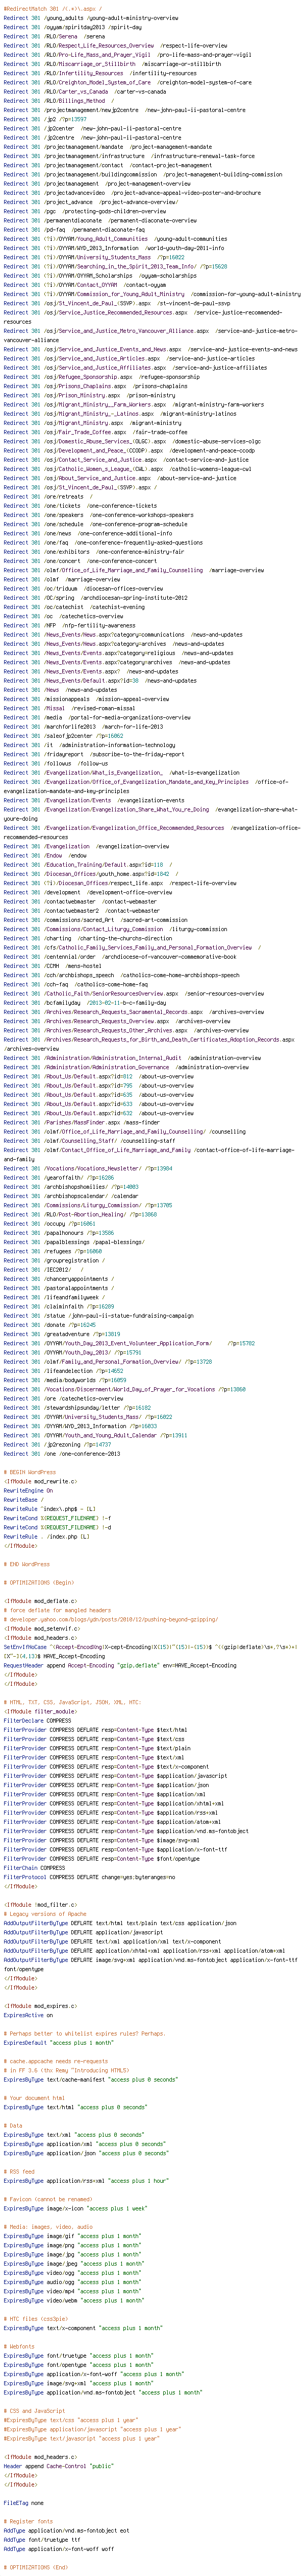Click the '/archbishopshomilies/' redirect line
The height and width of the screenshot is (2576, 306).
[x=71, y=1187]
